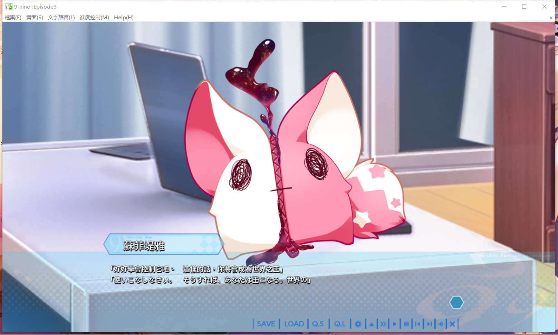Open the 進度控制(M) menu
Screen dimensions: 558x335
click(94, 18)
